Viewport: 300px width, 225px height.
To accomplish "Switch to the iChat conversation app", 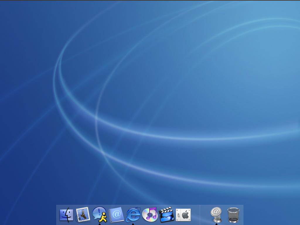I will pyautogui.click(x=100, y=214).
